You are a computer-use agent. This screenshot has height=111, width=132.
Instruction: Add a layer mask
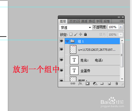pos(87,83)
